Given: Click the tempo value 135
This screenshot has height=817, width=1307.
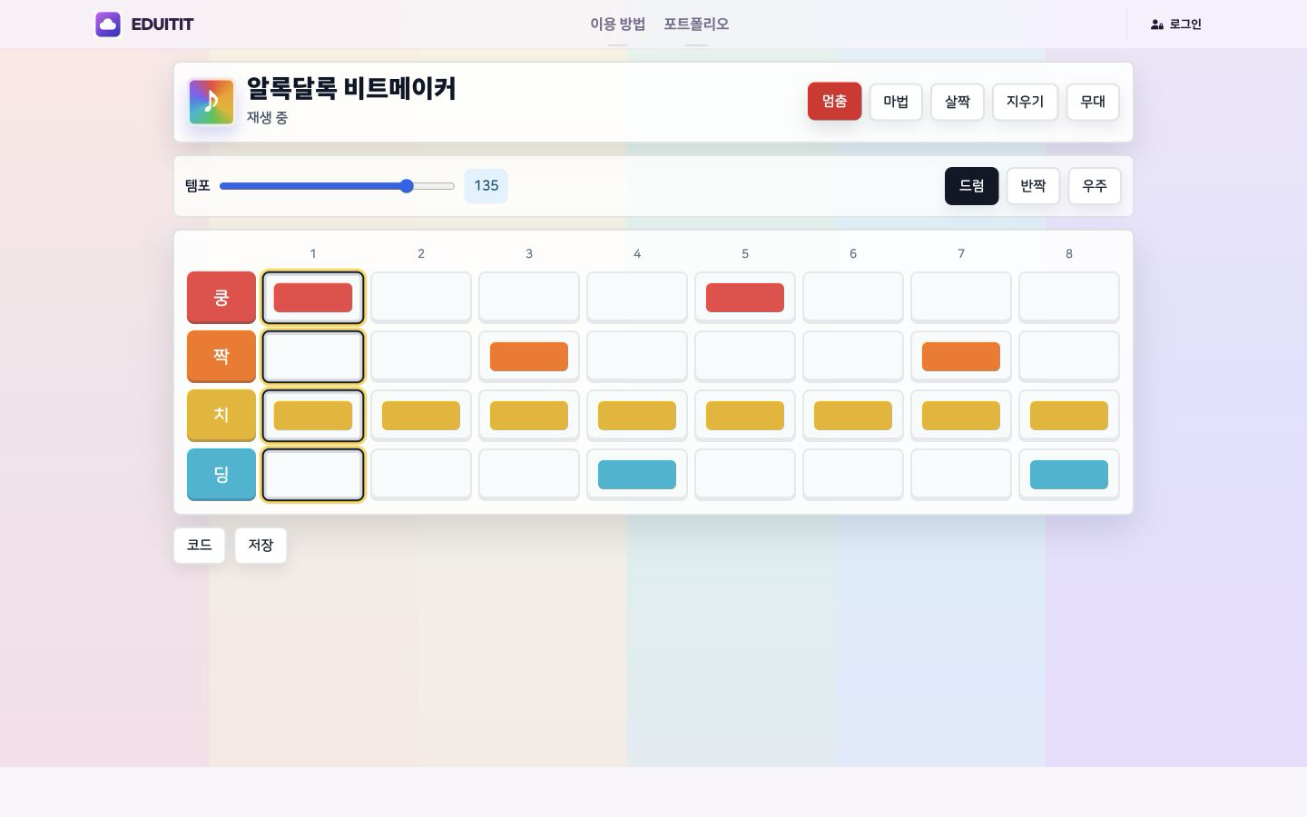Looking at the screenshot, I should (x=486, y=186).
